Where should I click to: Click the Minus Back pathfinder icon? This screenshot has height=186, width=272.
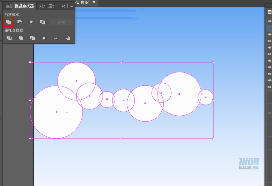click(68, 38)
